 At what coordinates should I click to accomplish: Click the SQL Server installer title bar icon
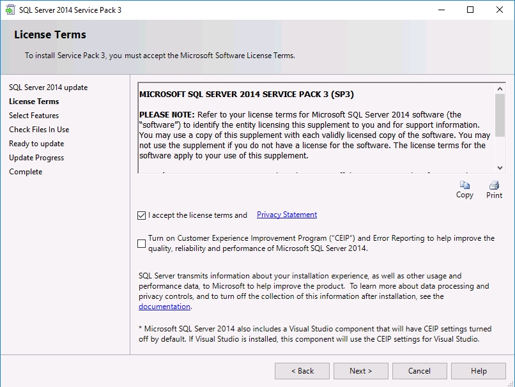pyautogui.click(x=10, y=10)
